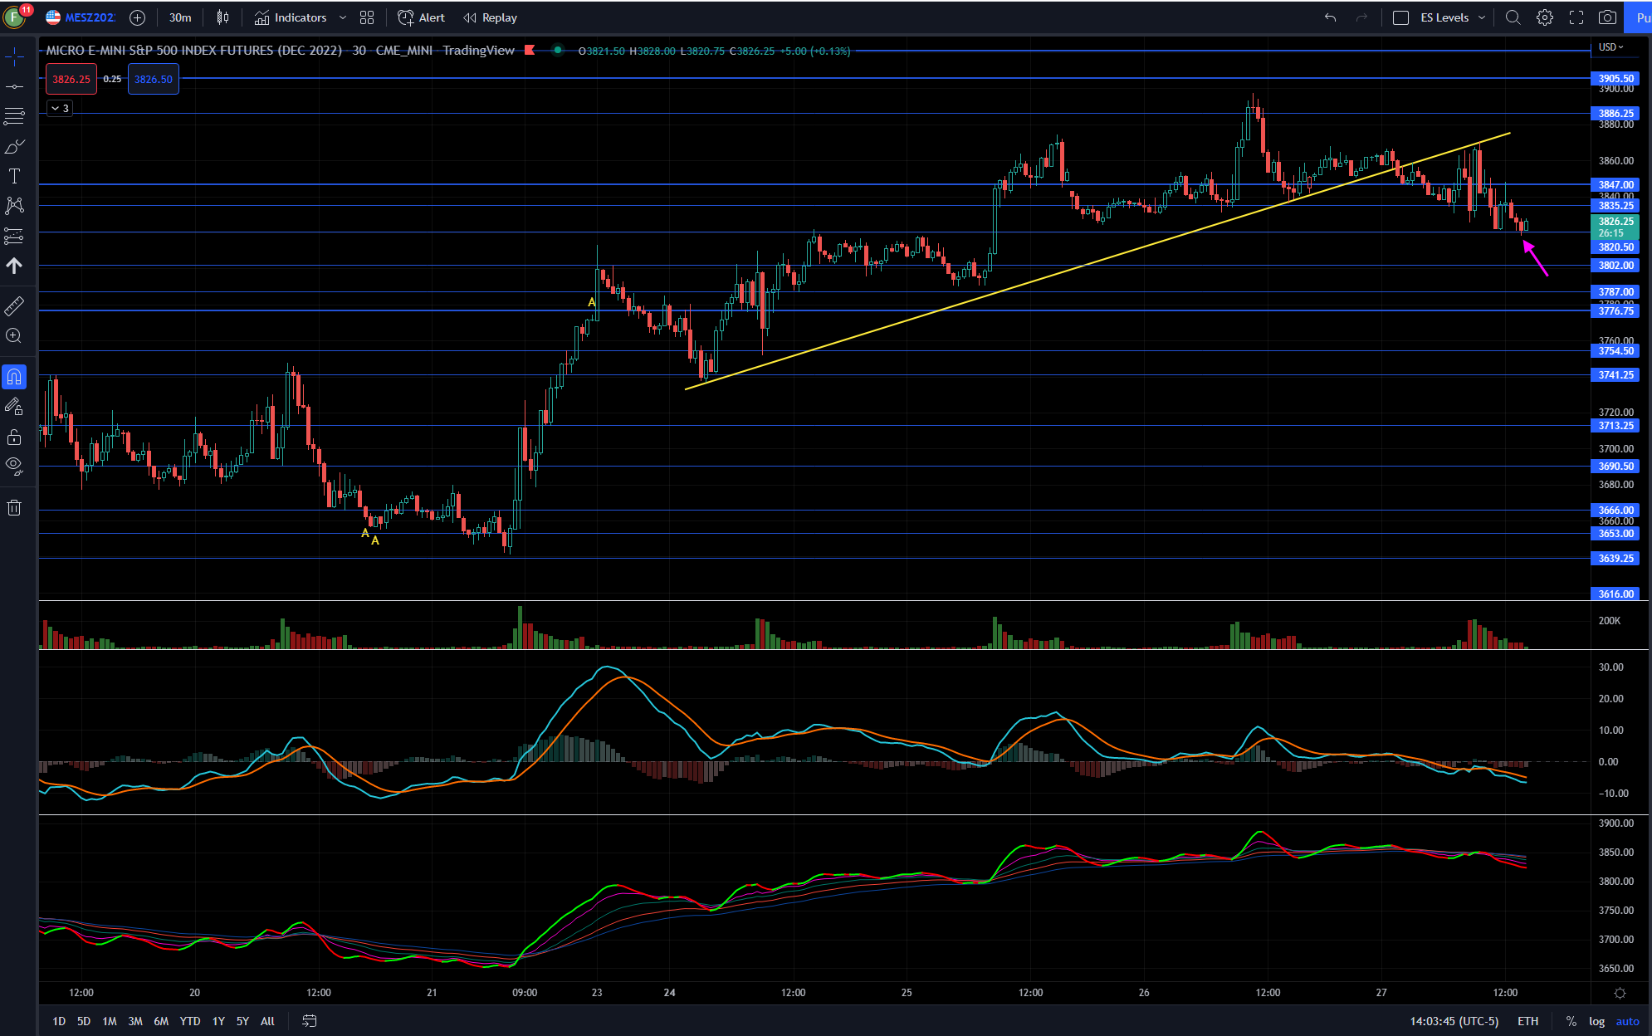Image resolution: width=1652 pixels, height=1036 pixels.
Task: Select the Text tool in left toolbar
Action: (14, 176)
